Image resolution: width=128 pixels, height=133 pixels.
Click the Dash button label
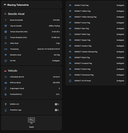[x=31, y=127]
